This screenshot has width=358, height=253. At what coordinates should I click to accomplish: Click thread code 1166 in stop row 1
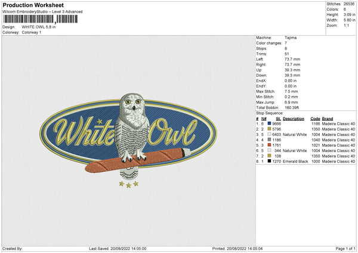pos(316,124)
